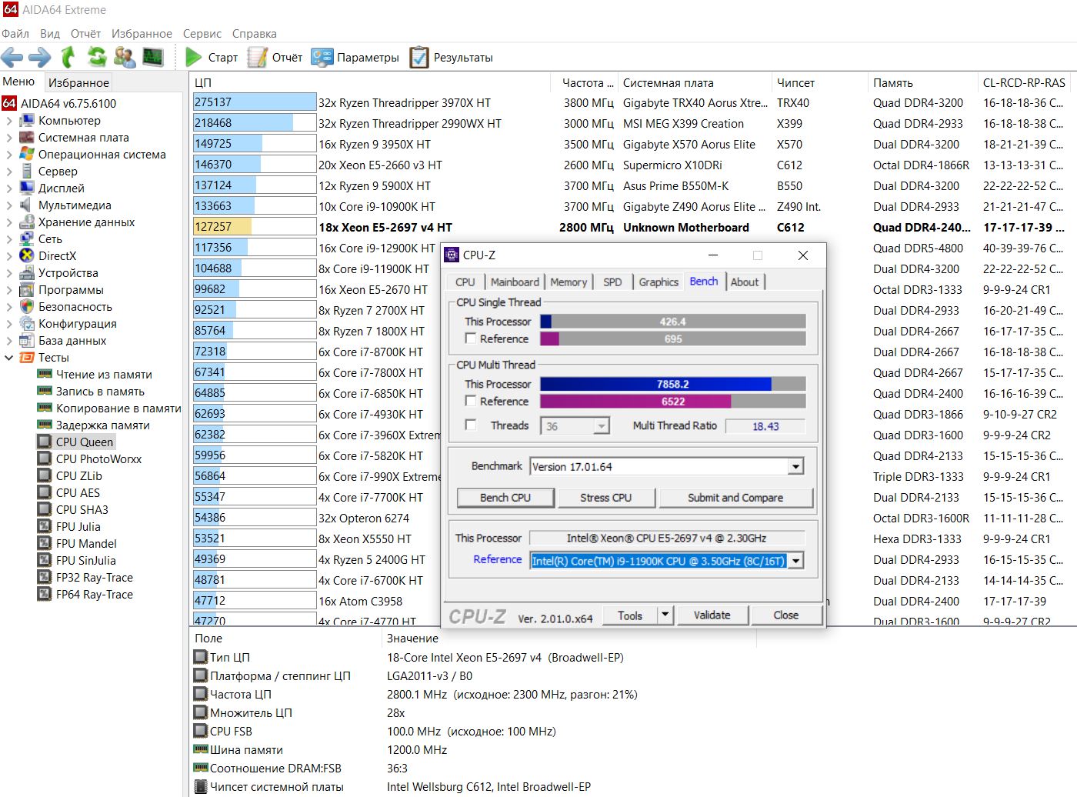The width and height of the screenshot is (1077, 797).
Task: Select the row "18x Xeon E5-2697 v4 HT"
Action: coord(631,227)
